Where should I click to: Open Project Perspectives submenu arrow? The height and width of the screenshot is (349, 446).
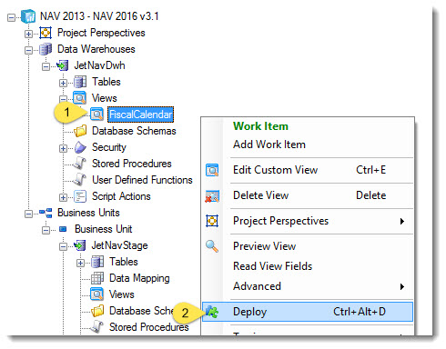[x=402, y=221]
